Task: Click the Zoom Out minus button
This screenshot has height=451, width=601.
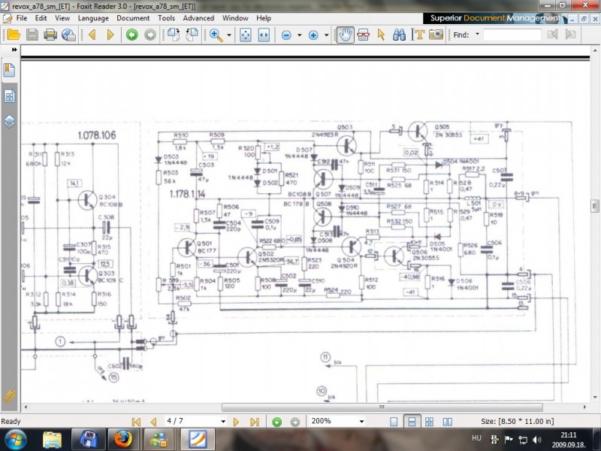Action: [x=286, y=35]
